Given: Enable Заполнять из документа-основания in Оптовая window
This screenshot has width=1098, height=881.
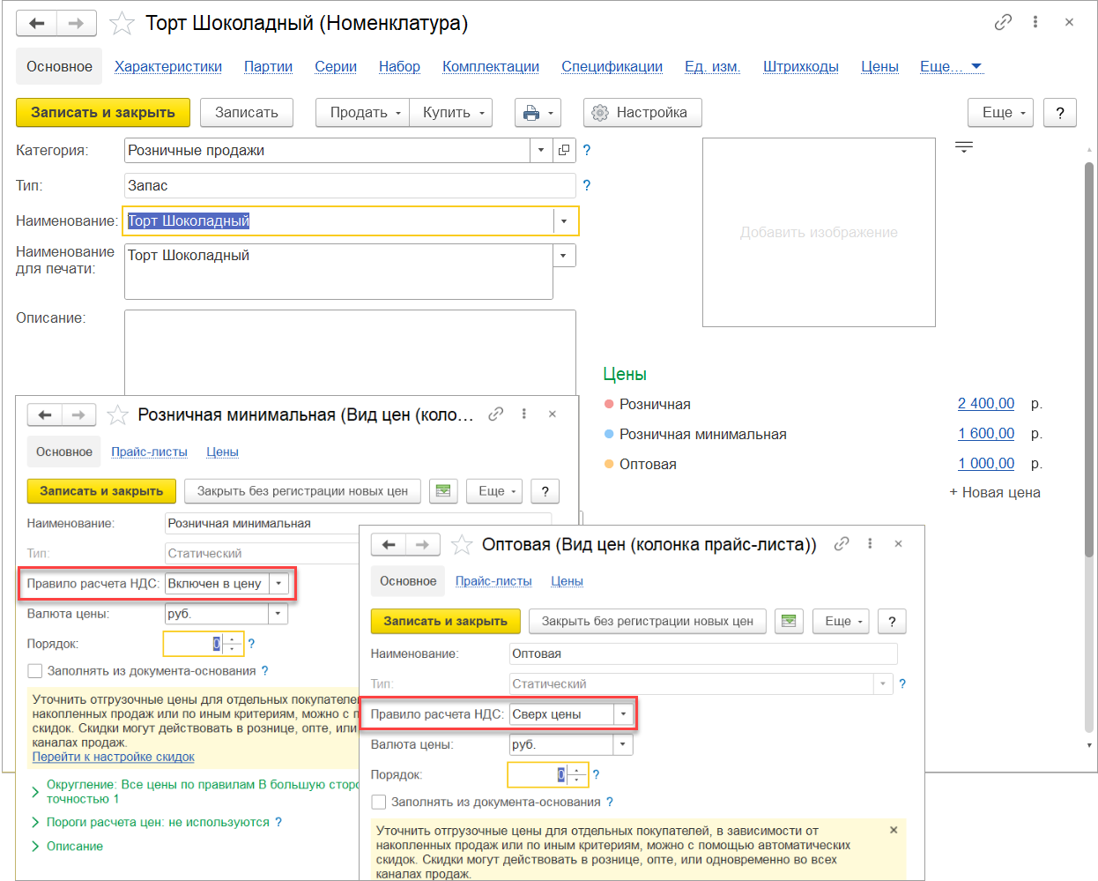Looking at the screenshot, I should coord(379,802).
